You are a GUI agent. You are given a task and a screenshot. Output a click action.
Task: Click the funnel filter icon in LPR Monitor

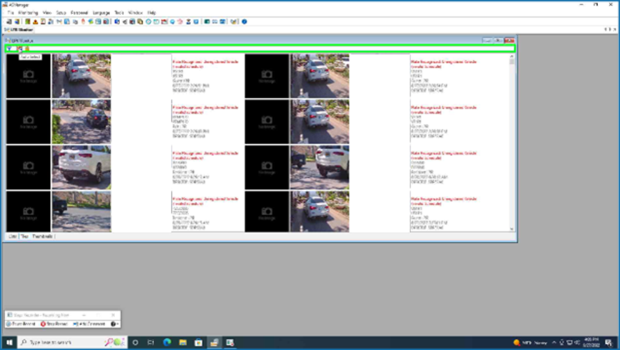(10, 48)
